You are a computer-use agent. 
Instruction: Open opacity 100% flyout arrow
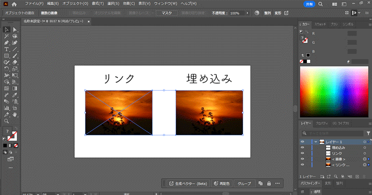click(x=247, y=13)
